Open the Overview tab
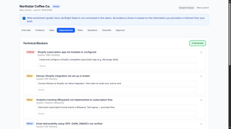Viewport: 231px width, 129px height. click(26, 30)
